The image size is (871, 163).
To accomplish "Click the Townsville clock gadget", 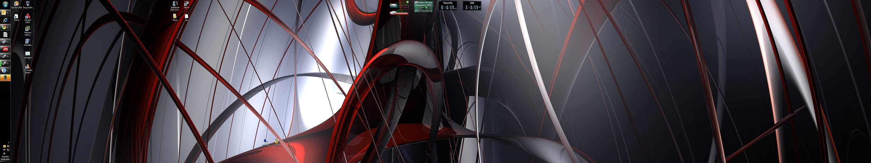I will pyautogui.click(x=448, y=6).
